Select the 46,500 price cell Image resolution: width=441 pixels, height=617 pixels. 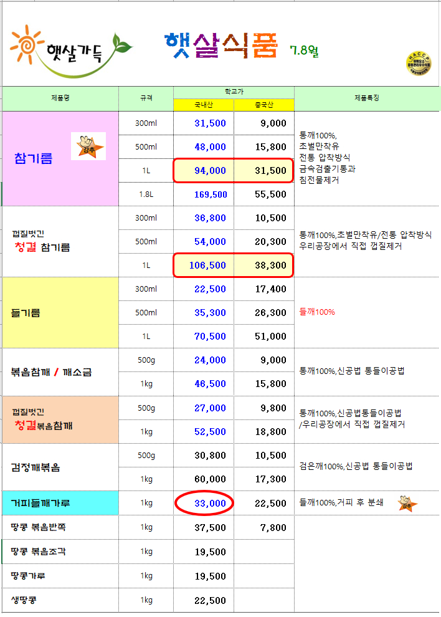pyautogui.click(x=204, y=384)
